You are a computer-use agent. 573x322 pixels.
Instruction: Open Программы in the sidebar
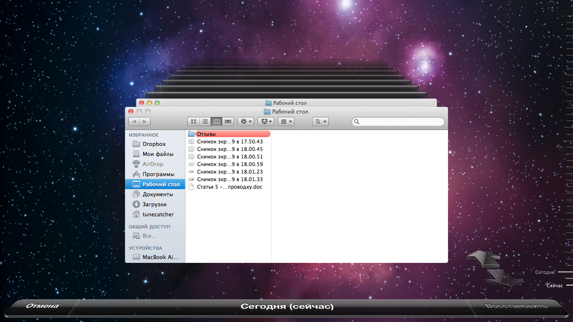155,174
